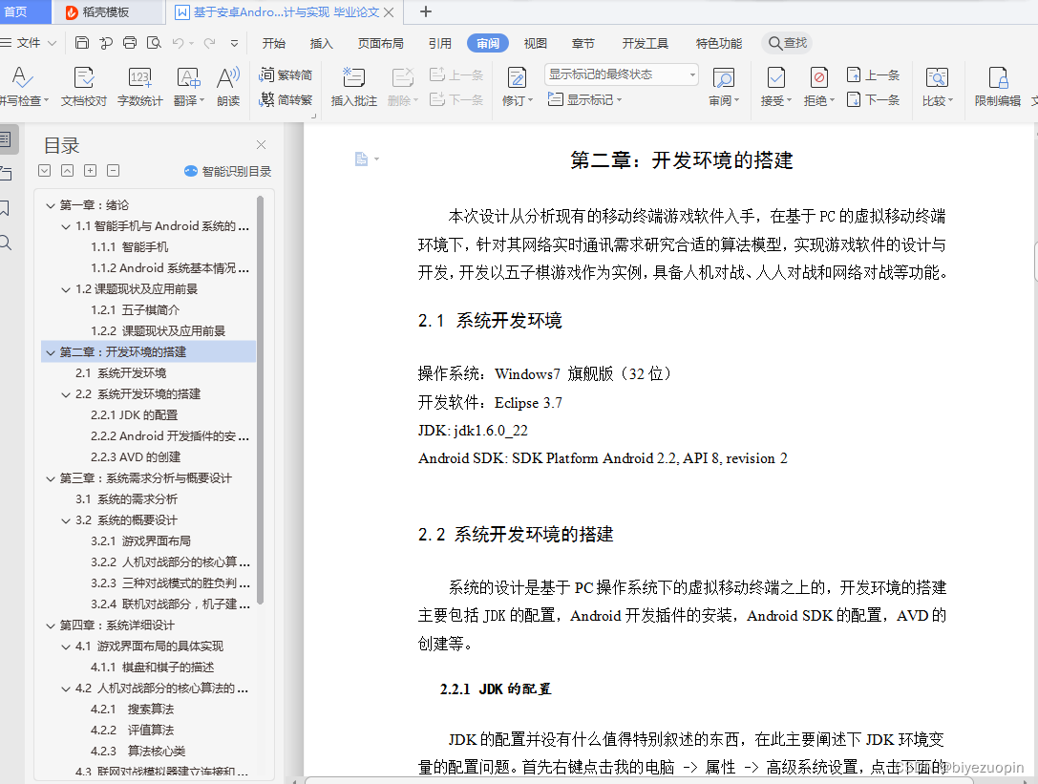1038x784 pixels.
Task: Switch to the 特色功能 ribbon tab
Action: tap(718, 43)
